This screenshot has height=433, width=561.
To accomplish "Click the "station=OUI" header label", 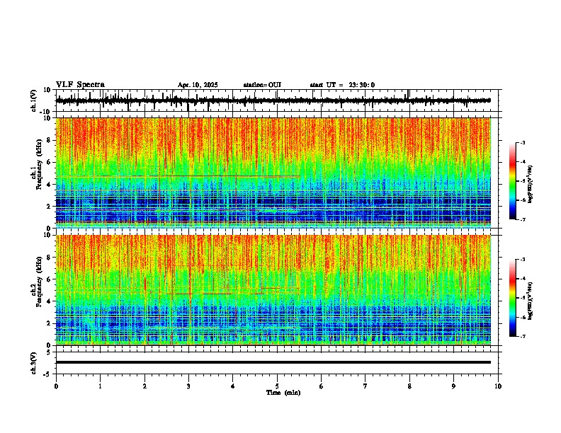I will [x=262, y=85].
